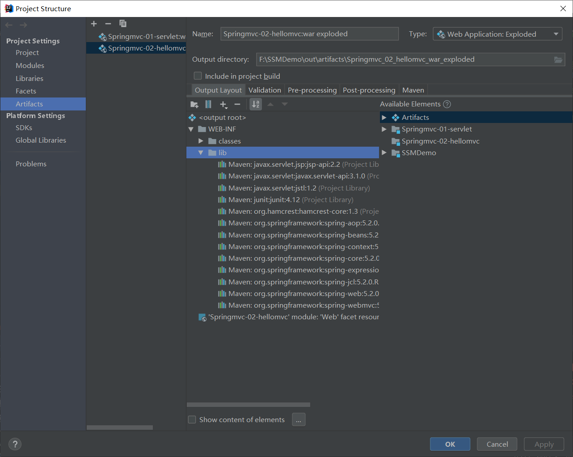The height and width of the screenshot is (457, 573).
Task: Toggle sort elements by names and types
Action: (256, 104)
